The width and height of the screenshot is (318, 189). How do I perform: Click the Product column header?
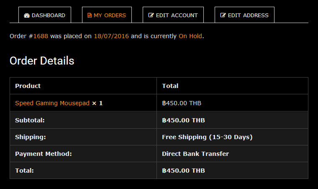28,86
